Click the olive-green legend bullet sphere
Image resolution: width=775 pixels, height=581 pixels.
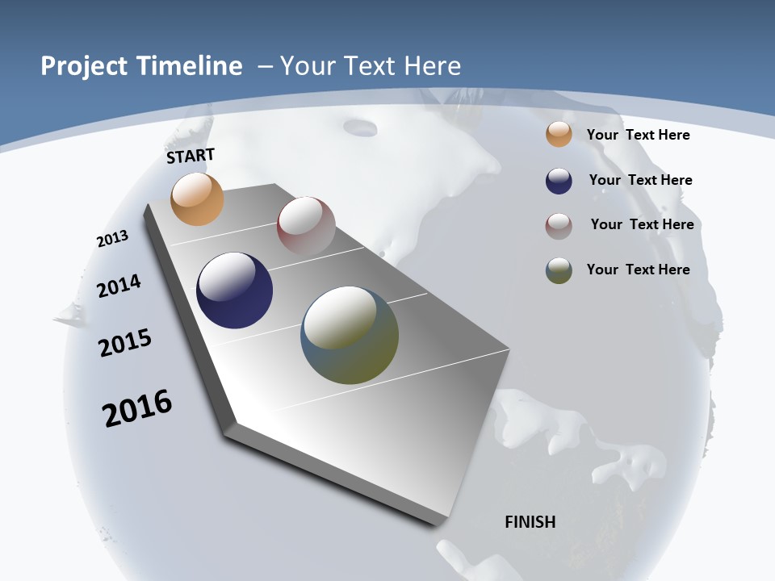[x=559, y=270]
